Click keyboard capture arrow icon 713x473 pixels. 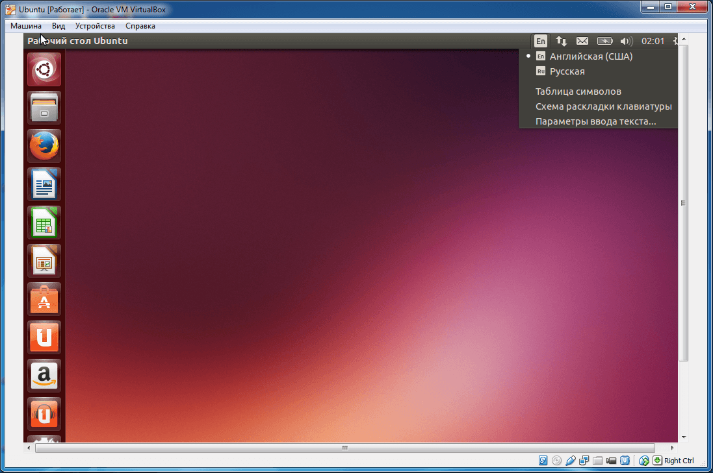658,460
